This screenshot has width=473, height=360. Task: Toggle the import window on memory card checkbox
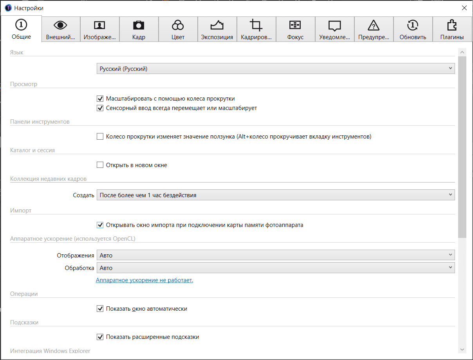click(100, 225)
